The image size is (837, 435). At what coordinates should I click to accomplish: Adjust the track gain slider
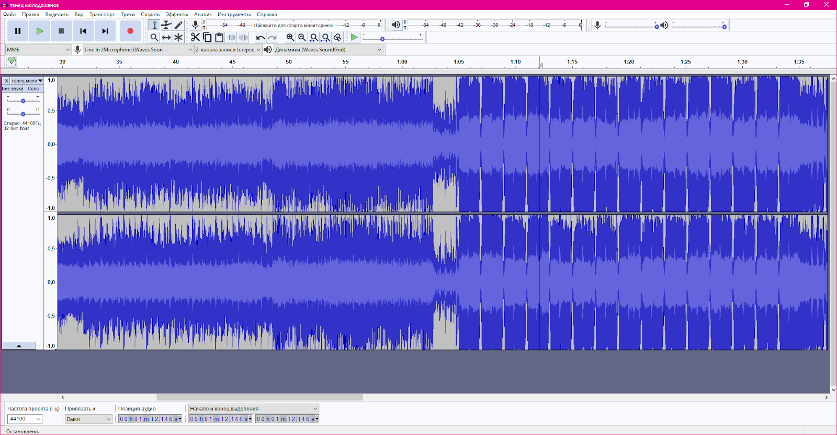pyautogui.click(x=23, y=99)
